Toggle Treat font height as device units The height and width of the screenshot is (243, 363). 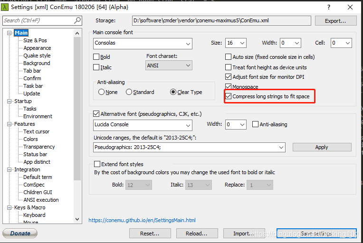pyautogui.click(x=228, y=67)
